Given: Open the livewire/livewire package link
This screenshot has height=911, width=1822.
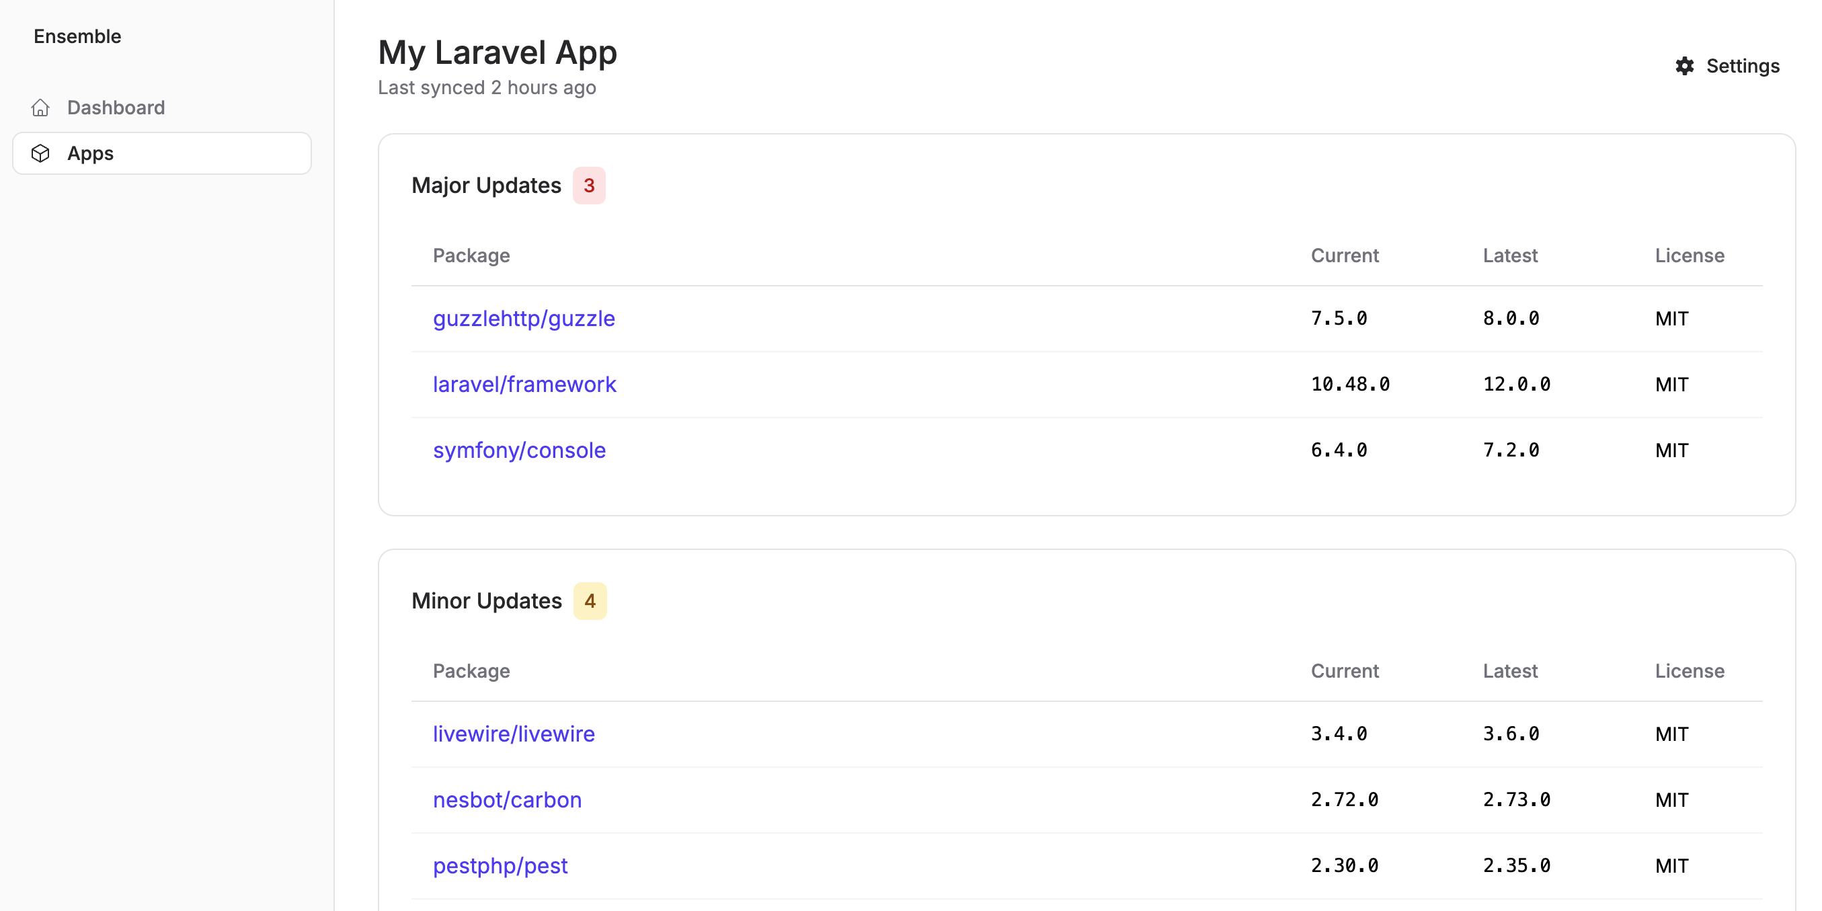Looking at the screenshot, I should tap(514, 734).
